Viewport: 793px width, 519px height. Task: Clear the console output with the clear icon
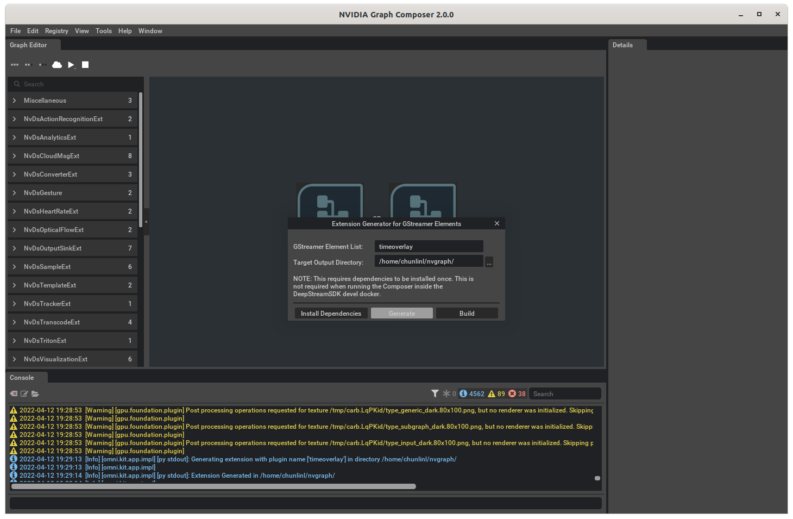(x=13, y=393)
